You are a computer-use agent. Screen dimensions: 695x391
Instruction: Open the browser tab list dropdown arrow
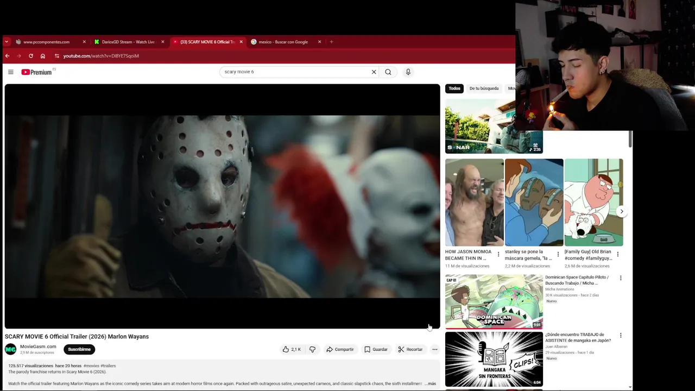7,42
